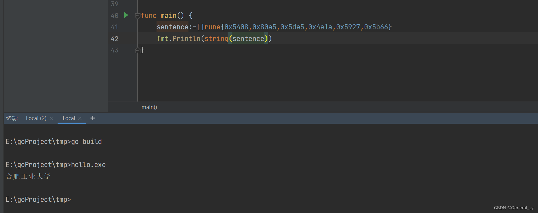Viewport: 538px width, 213px height.
Task: Collapse func main fold marker at line 40
Action: click(137, 16)
